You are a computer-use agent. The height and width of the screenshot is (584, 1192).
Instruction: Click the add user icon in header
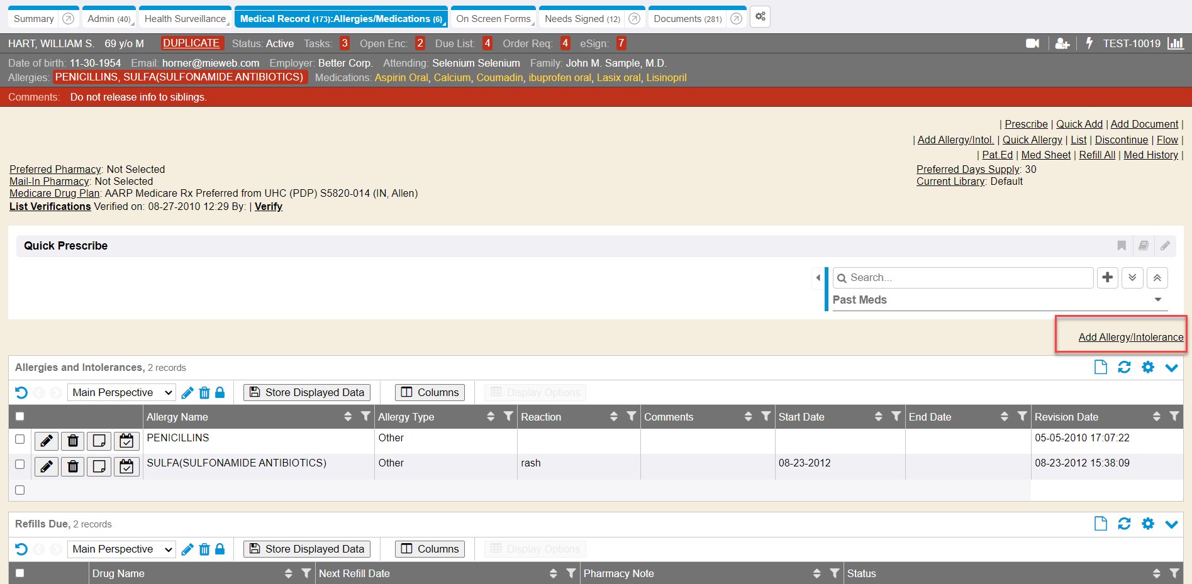1062,43
